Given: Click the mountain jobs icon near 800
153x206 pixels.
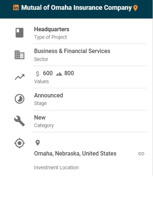Looking at the screenshot, I should click(59, 74).
